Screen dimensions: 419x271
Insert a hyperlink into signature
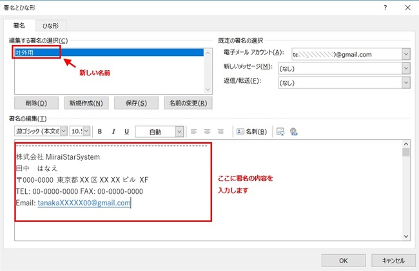[294, 131]
